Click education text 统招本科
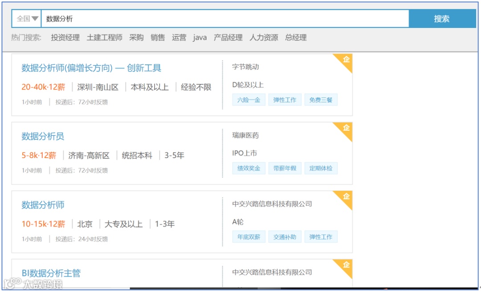The height and width of the screenshot is (293, 481). 137,155
